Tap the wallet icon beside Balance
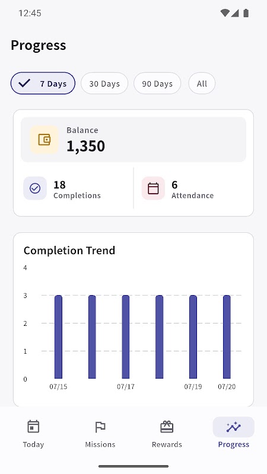The image size is (267, 474). click(44, 140)
